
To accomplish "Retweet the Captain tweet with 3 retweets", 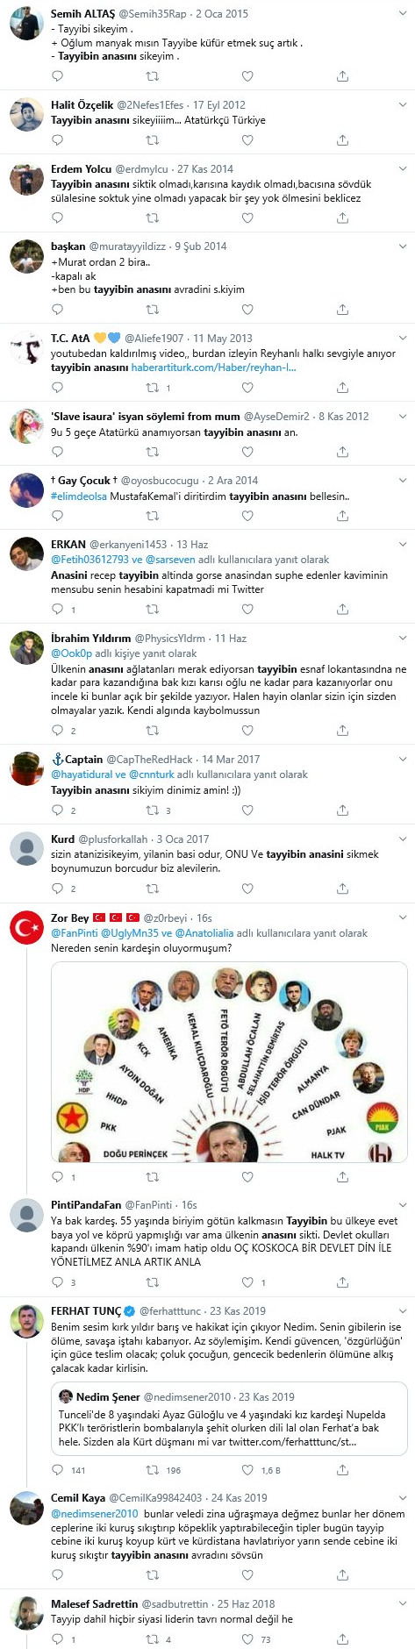I will [x=153, y=810].
